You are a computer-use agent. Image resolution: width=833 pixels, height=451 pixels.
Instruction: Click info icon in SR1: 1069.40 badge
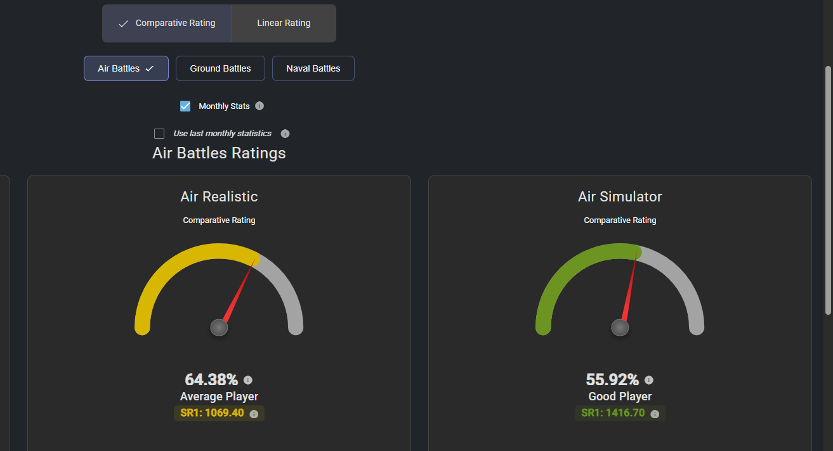(254, 414)
